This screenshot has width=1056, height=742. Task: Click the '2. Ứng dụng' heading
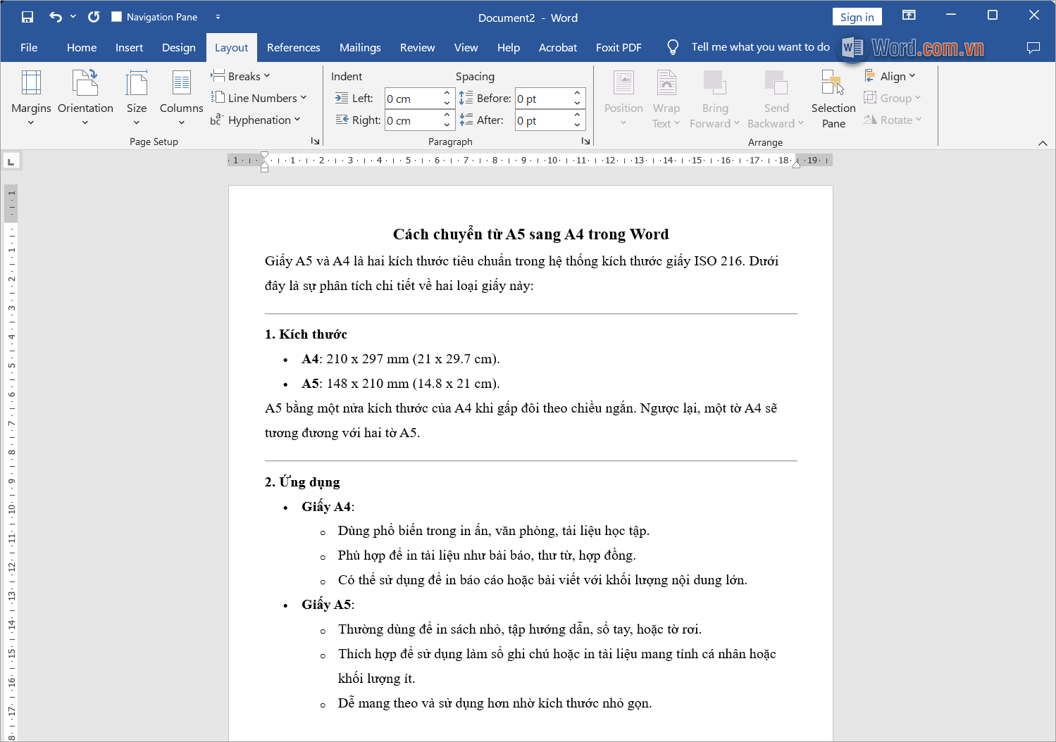302,482
